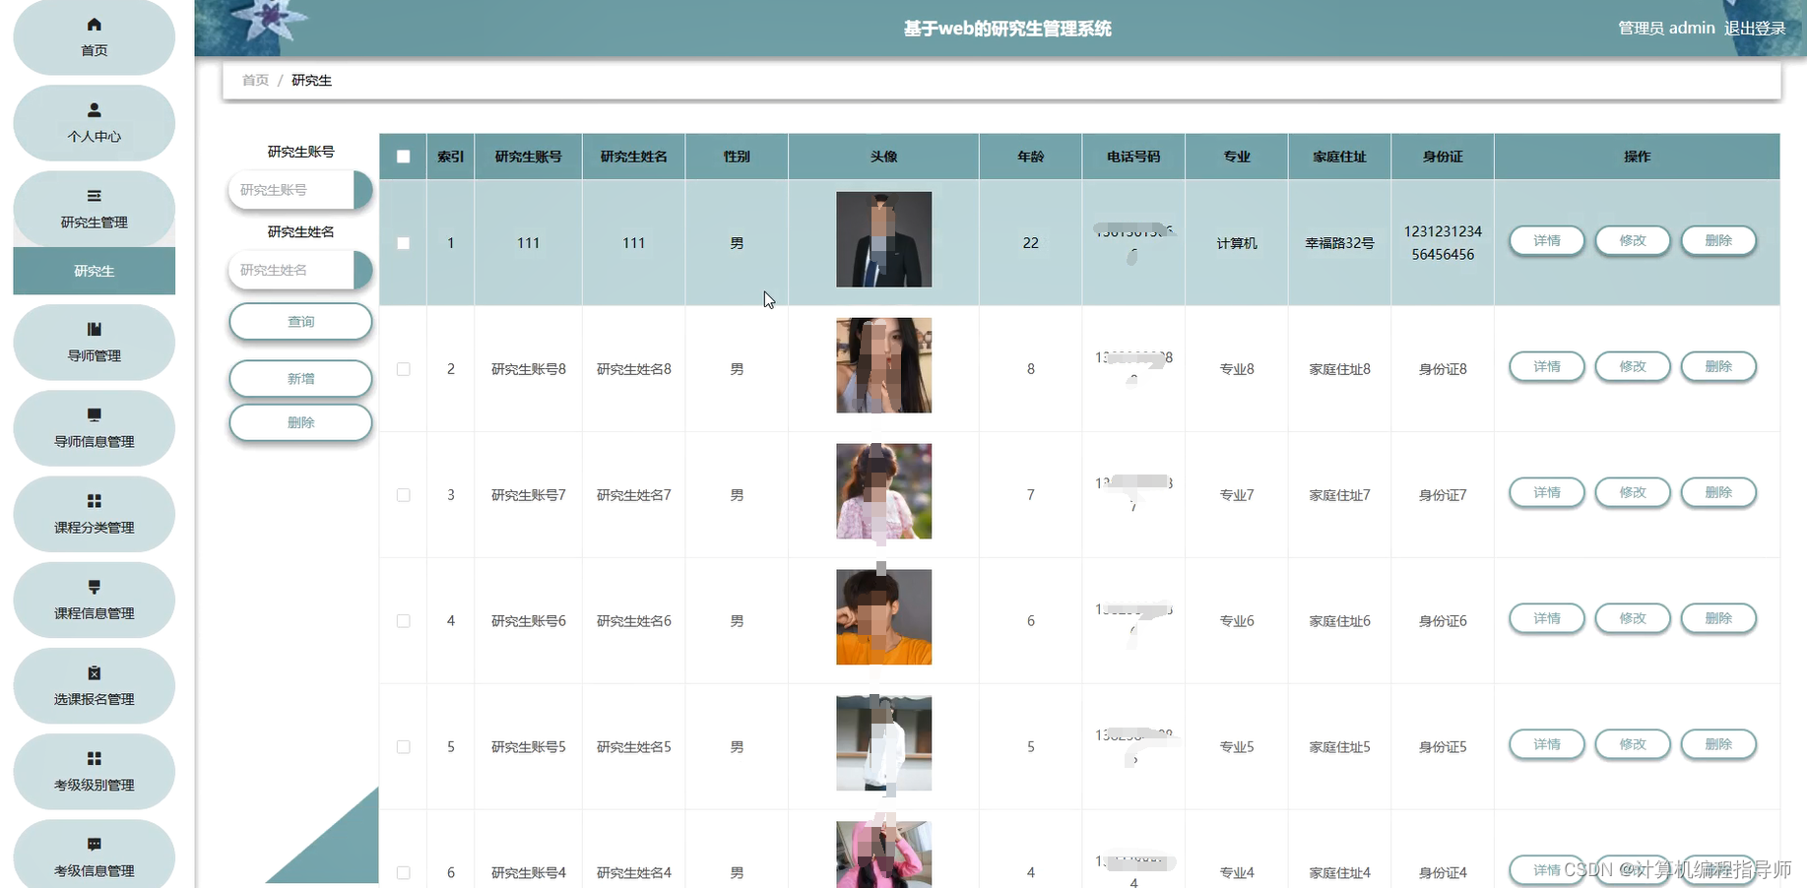Expand 课程分类管理 menu
This screenshot has width=1807, height=888.
click(95, 514)
